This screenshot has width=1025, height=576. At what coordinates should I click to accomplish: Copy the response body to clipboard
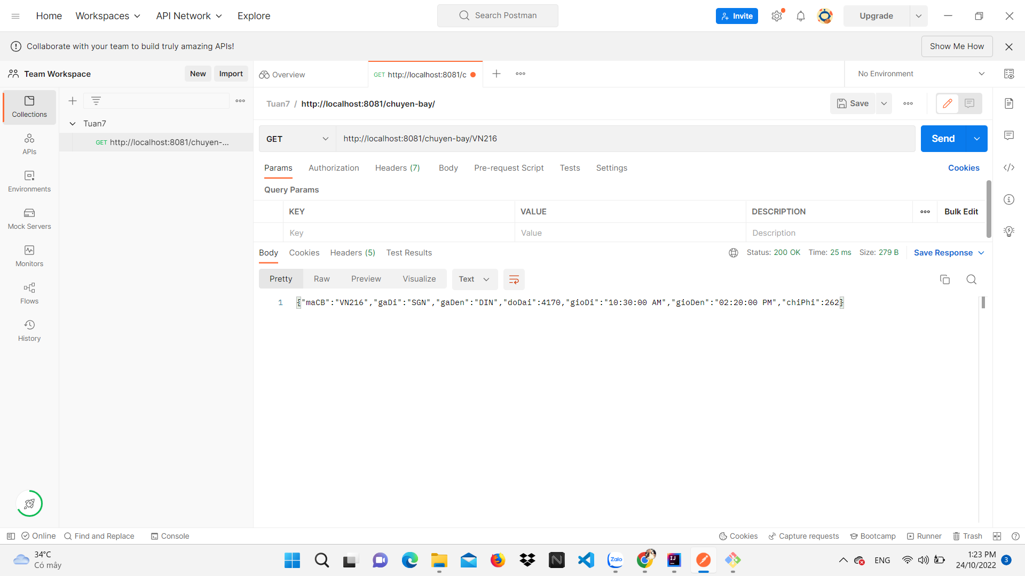(x=944, y=279)
